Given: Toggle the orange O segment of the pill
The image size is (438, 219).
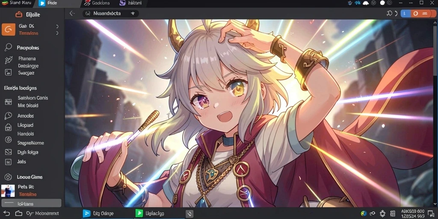Looking at the screenshot, I should tap(415, 13).
